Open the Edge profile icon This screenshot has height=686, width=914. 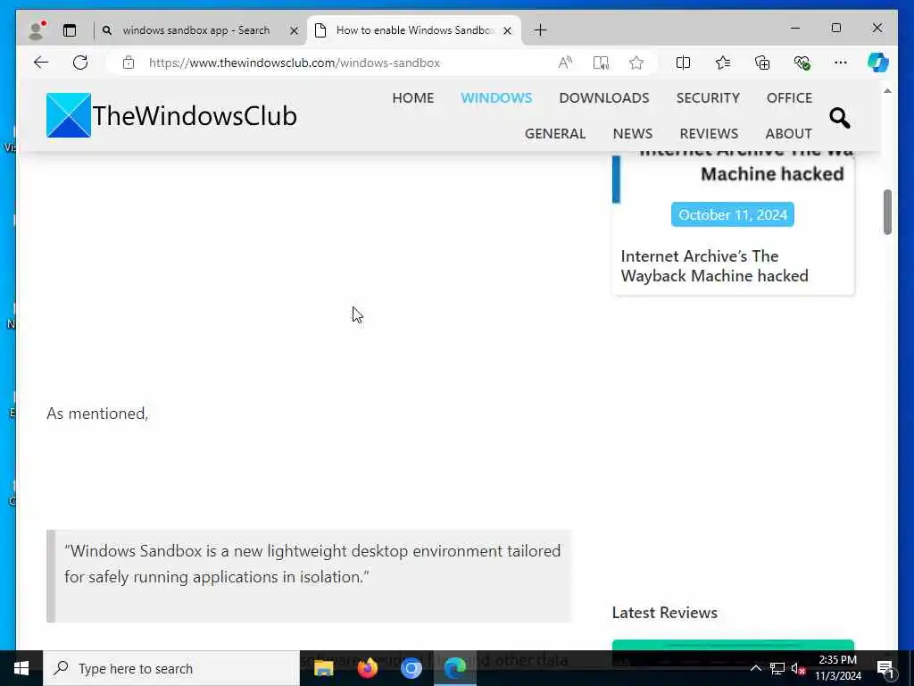37,30
